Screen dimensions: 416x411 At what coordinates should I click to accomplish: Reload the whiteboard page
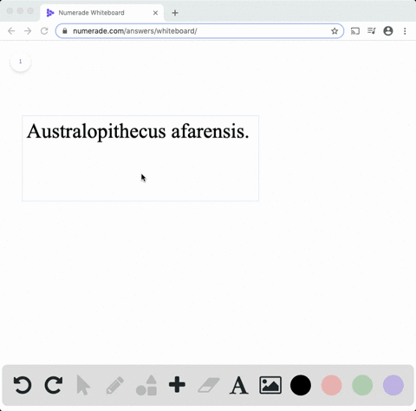[x=44, y=31]
